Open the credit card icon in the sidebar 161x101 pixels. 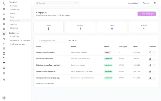pyautogui.click(x=4, y=48)
